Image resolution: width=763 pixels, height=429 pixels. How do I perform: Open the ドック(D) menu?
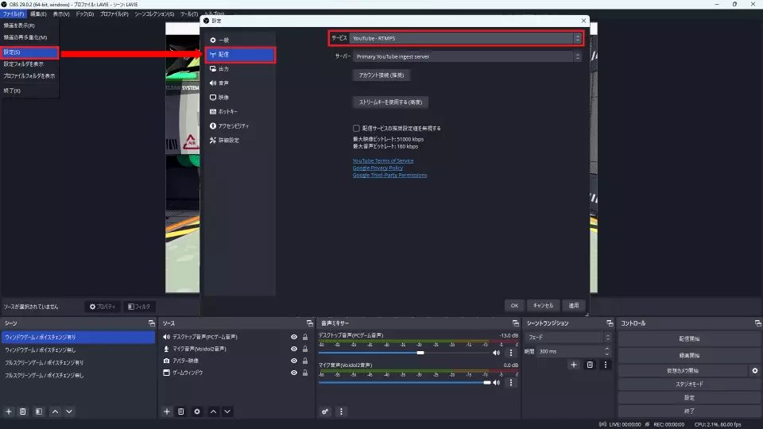click(x=85, y=14)
